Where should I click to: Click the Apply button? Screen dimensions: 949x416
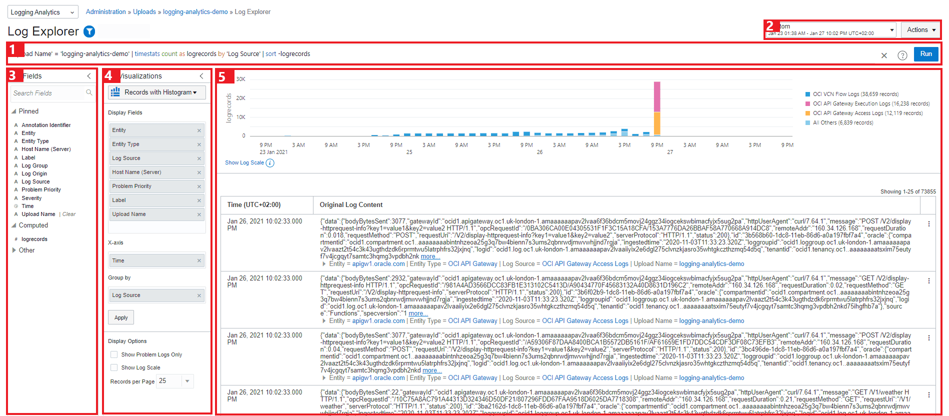point(121,317)
